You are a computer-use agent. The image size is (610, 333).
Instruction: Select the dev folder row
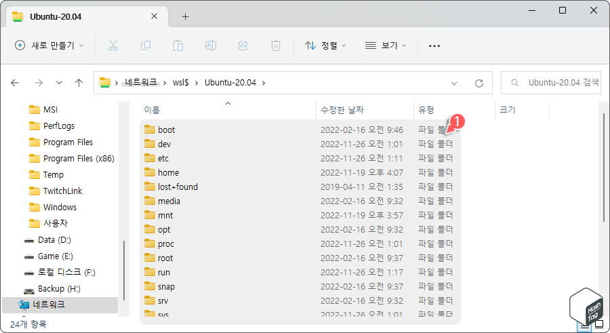click(x=300, y=144)
